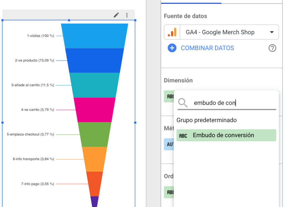Click the blue plus icon for combining data
285x207 pixels.
(x=172, y=48)
